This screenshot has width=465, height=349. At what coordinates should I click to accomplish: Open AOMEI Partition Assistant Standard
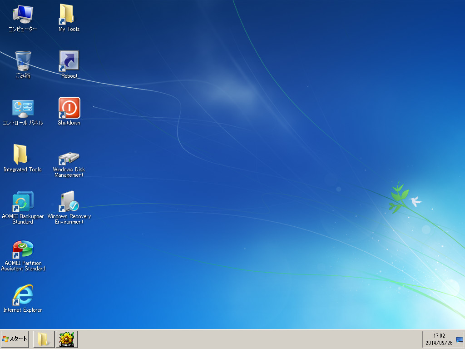tap(23, 250)
